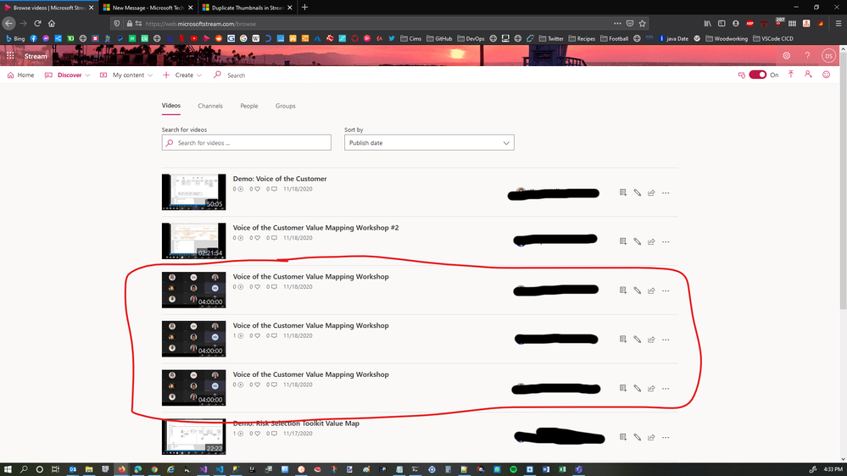Open Windows taskbar search
This screenshot has width=847, height=476.
[24, 469]
